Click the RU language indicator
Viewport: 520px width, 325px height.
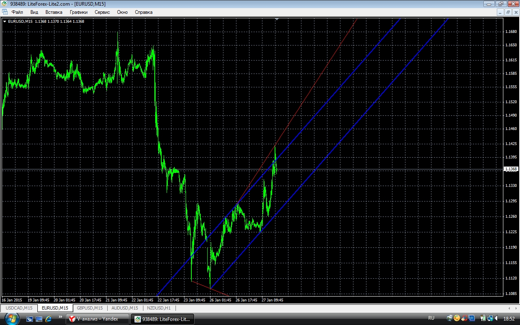(x=431, y=318)
